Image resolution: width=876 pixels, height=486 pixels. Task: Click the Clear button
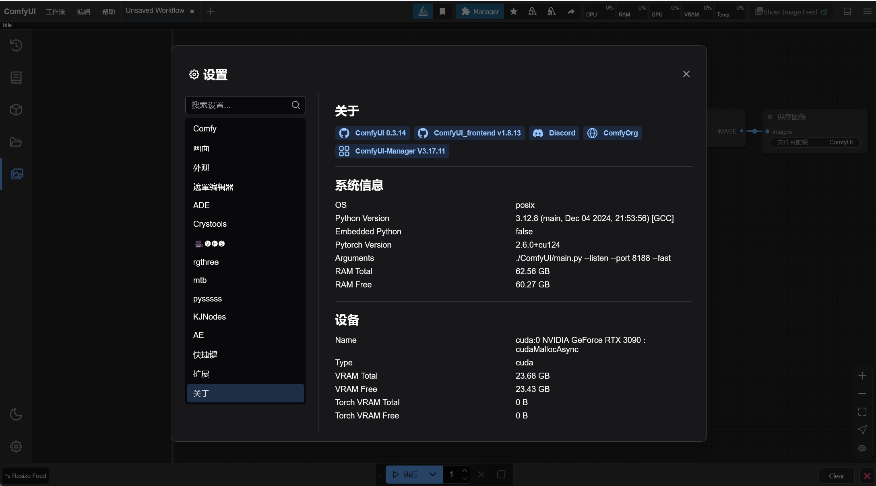pos(837,476)
